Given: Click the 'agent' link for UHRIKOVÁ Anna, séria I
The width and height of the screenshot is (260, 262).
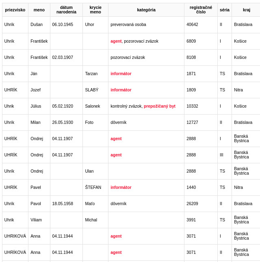Looking at the screenshot, I should point(116,236).
